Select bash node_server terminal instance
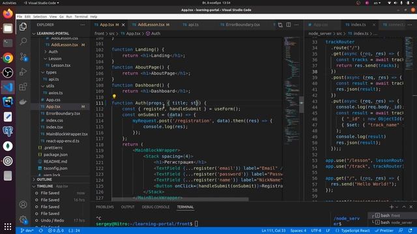417x234 pixels. click(x=394, y=222)
